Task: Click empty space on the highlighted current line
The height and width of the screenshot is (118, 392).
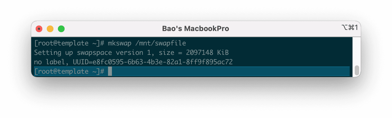Action: [x=223, y=71]
